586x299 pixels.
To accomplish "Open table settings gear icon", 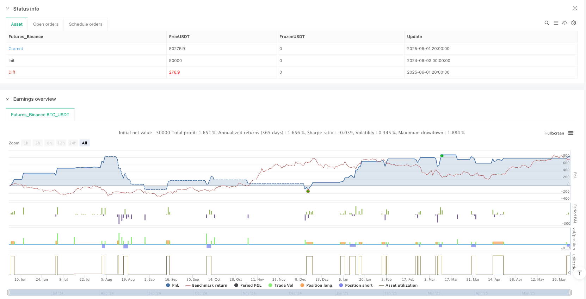I will 574,23.
